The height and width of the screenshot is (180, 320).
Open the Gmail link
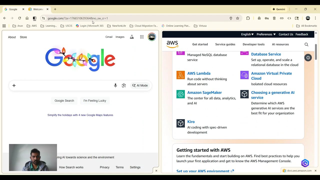click(x=109, y=37)
